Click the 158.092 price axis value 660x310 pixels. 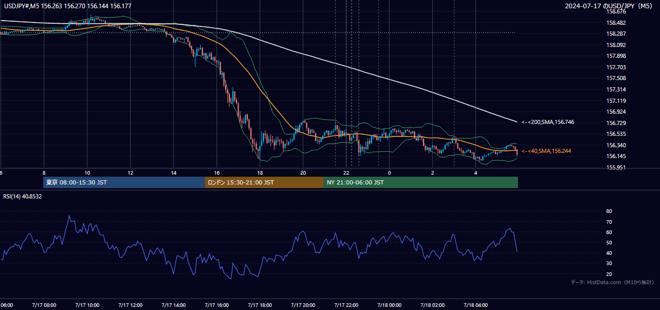click(616, 45)
